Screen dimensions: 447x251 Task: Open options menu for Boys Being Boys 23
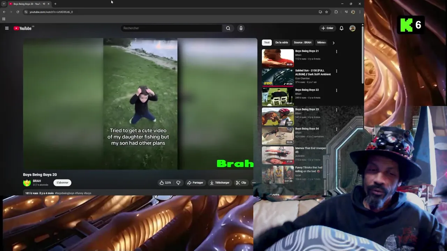click(337, 110)
